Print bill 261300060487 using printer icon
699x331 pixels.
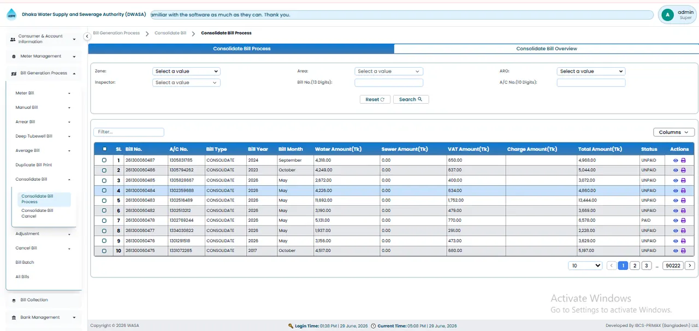(x=683, y=160)
